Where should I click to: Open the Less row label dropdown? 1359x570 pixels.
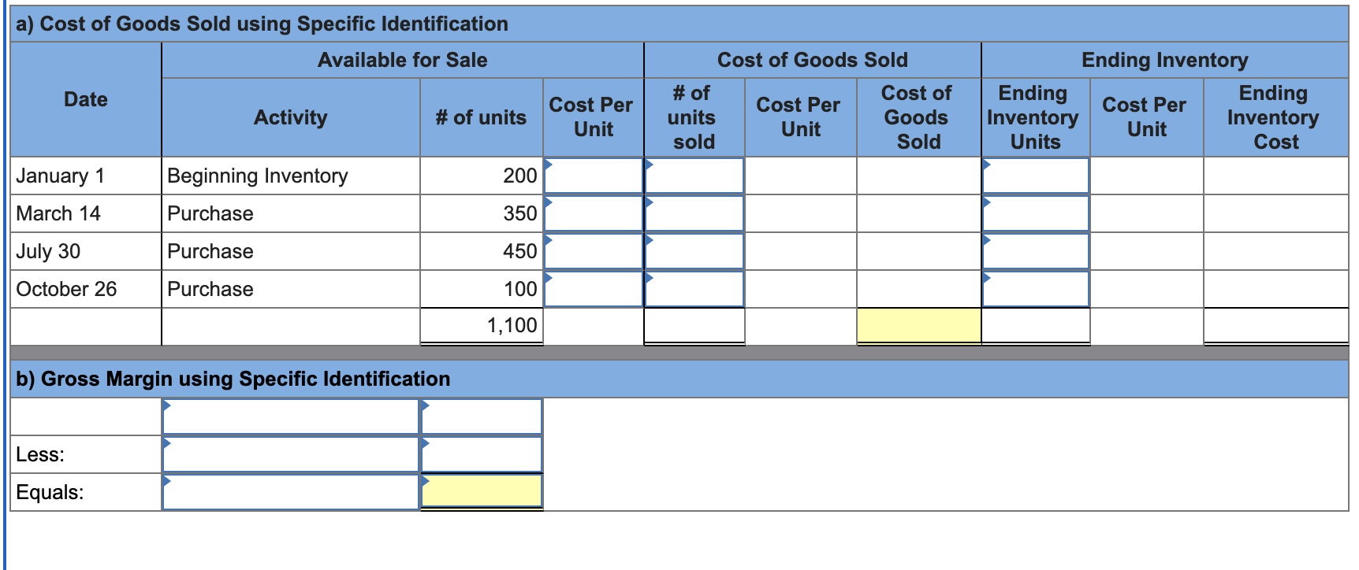pyautogui.click(x=291, y=454)
